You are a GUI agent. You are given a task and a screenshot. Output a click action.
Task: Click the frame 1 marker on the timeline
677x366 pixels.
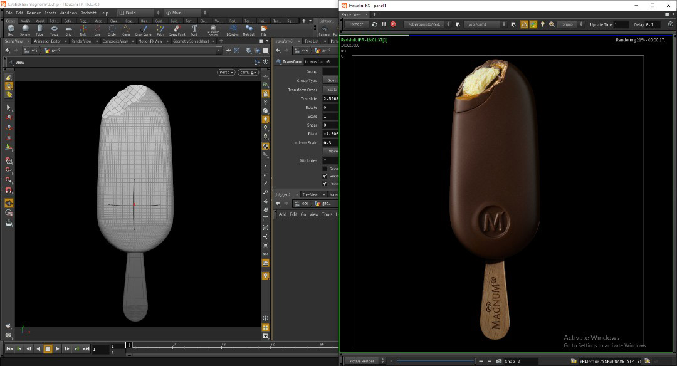coord(129,345)
